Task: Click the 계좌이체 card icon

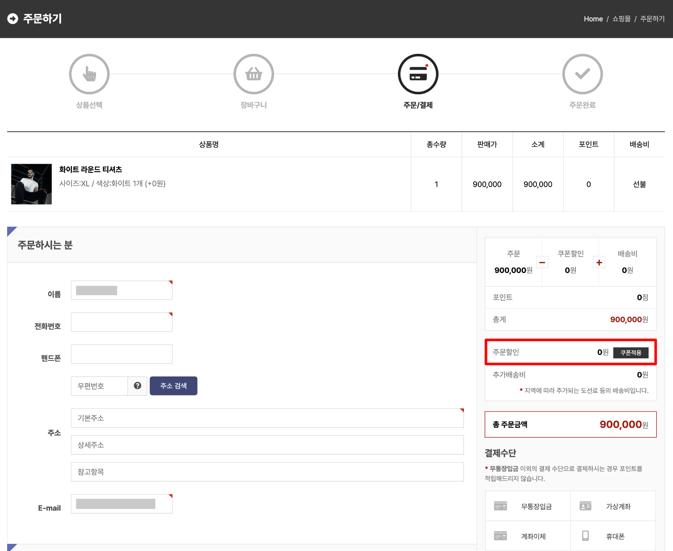Action: point(500,536)
